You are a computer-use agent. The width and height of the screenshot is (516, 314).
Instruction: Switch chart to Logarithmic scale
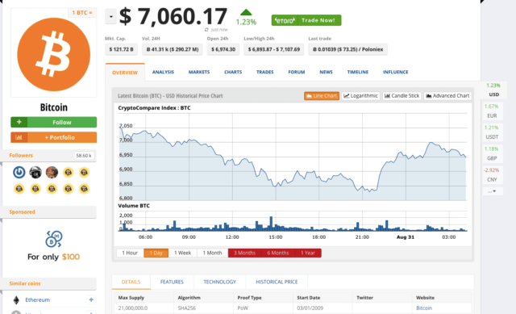click(x=360, y=96)
